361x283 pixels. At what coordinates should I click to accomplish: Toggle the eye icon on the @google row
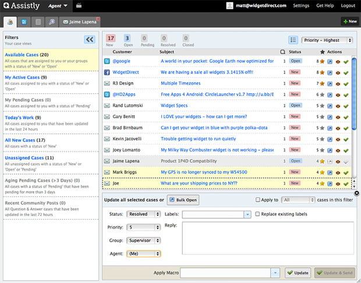coord(338,62)
